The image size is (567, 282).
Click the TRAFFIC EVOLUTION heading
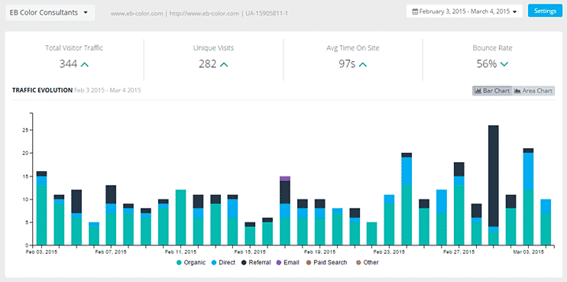(x=42, y=90)
